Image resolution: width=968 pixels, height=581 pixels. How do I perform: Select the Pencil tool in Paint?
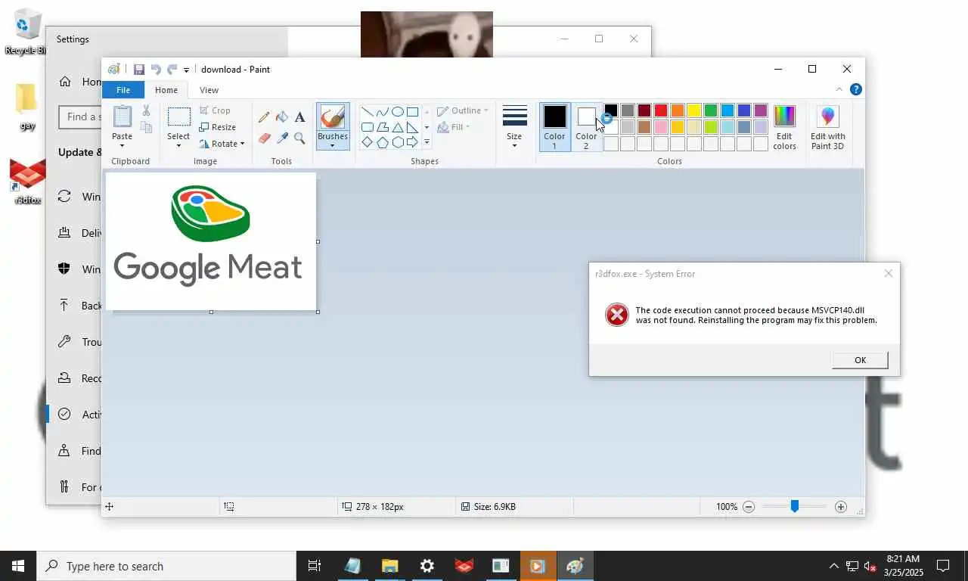(264, 117)
